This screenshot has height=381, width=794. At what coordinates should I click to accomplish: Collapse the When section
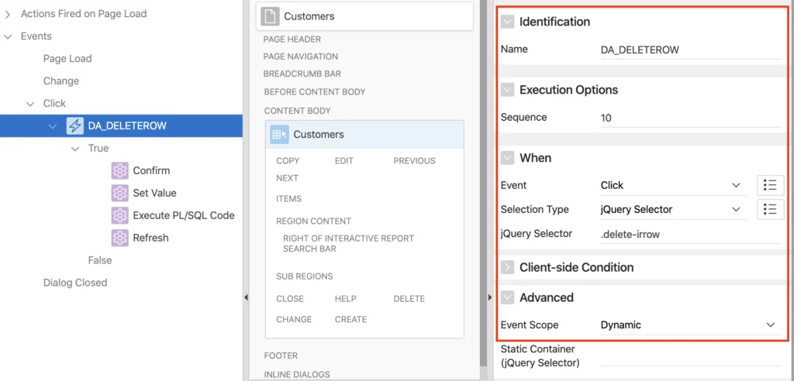[x=507, y=158]
